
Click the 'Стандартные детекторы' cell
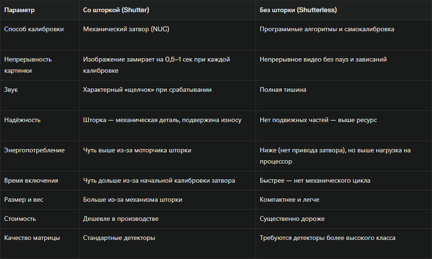[x=119, y=238]
